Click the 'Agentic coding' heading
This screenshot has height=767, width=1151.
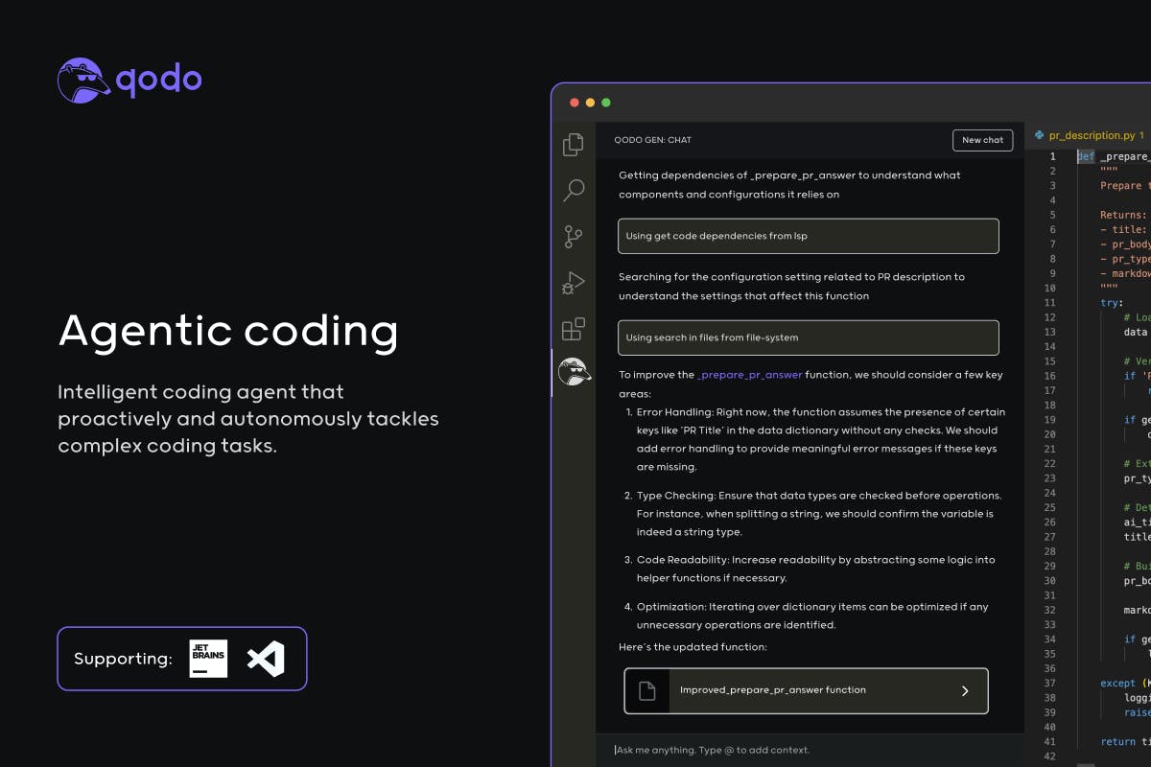pyautogui.click(x=228, y=332)
